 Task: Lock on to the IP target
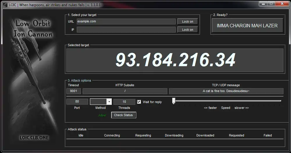coord(187,30)
